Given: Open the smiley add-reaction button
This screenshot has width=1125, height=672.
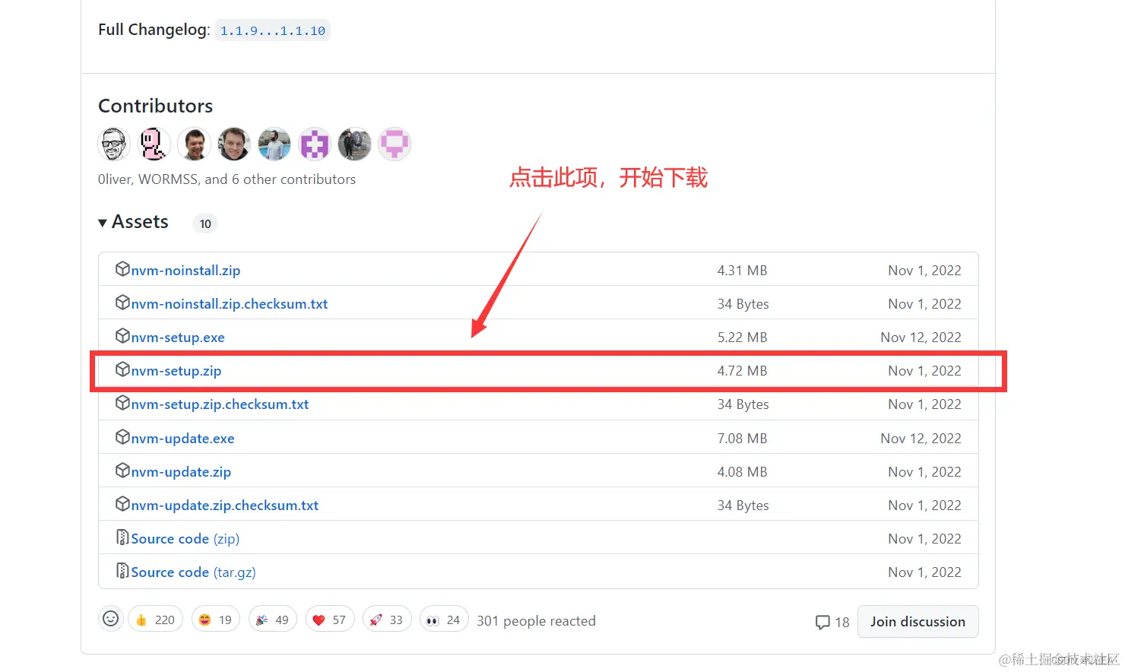Looking at the screenshot, I should point(111,620).
